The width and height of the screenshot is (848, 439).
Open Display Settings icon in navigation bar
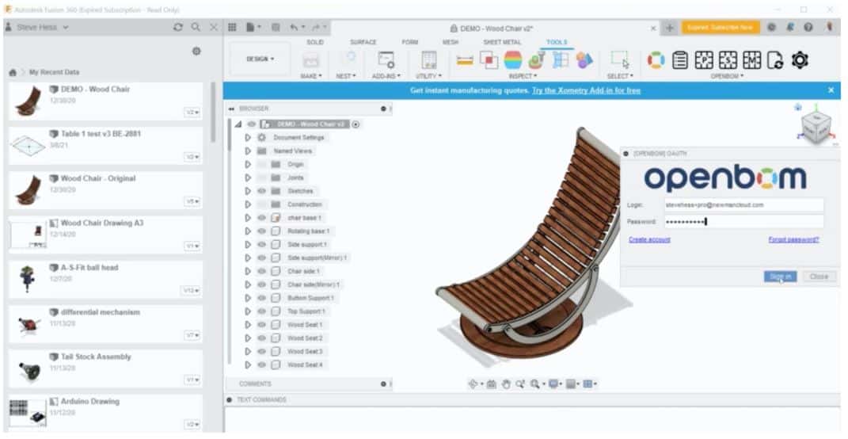(x=553, y=384)
